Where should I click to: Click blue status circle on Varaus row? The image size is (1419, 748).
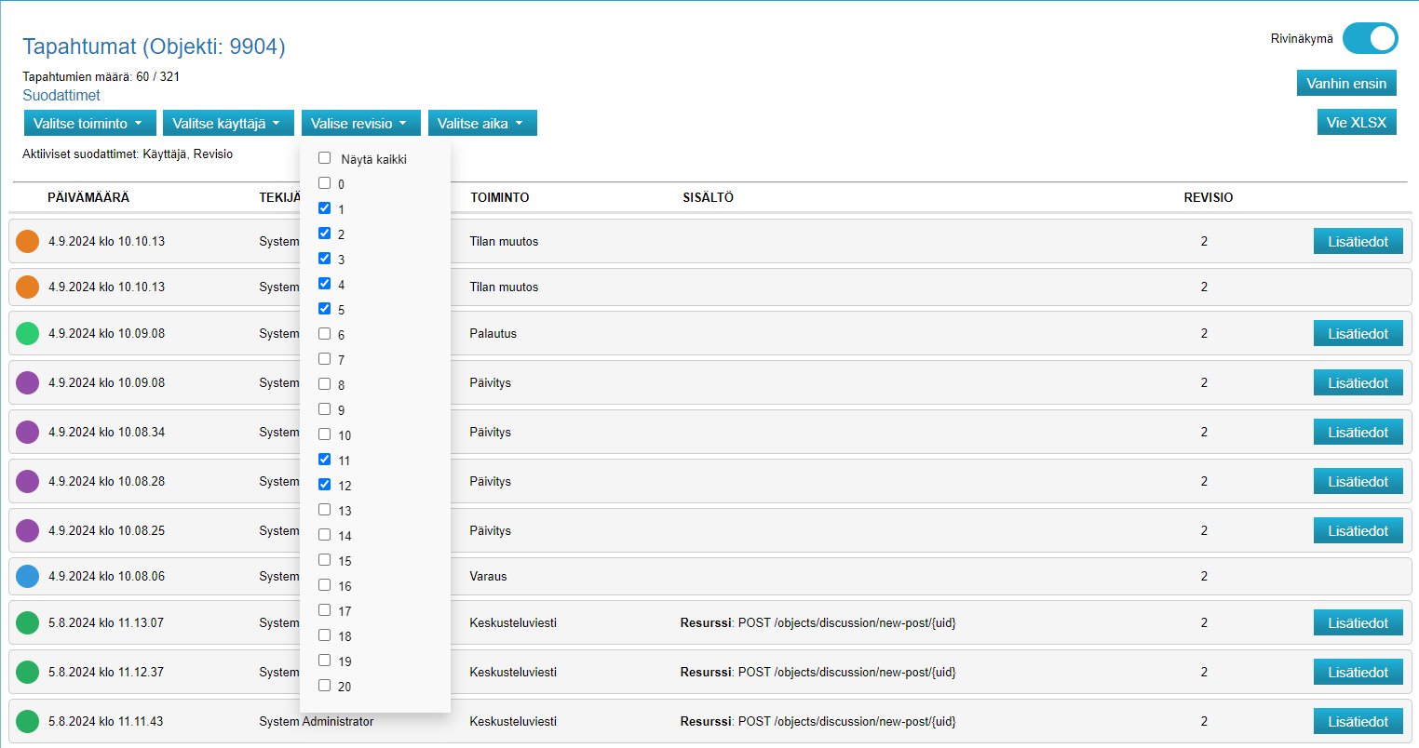[28, 576]
